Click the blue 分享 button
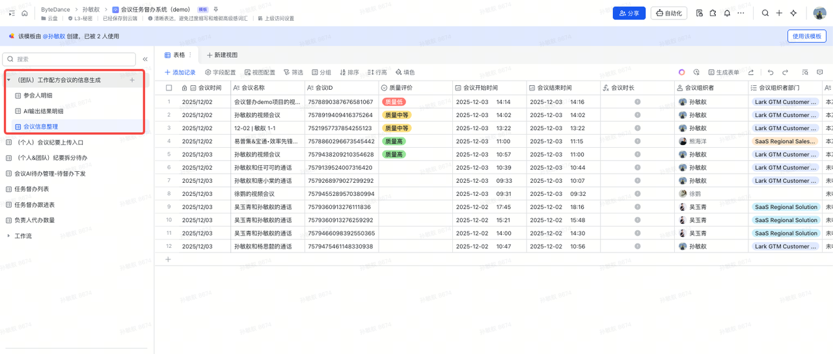 pyautogui.click(x=629, y=13)
